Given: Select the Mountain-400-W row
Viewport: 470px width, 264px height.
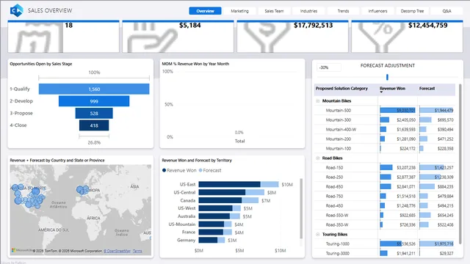Looking at the screenshot, I should (x=385, y=130).
